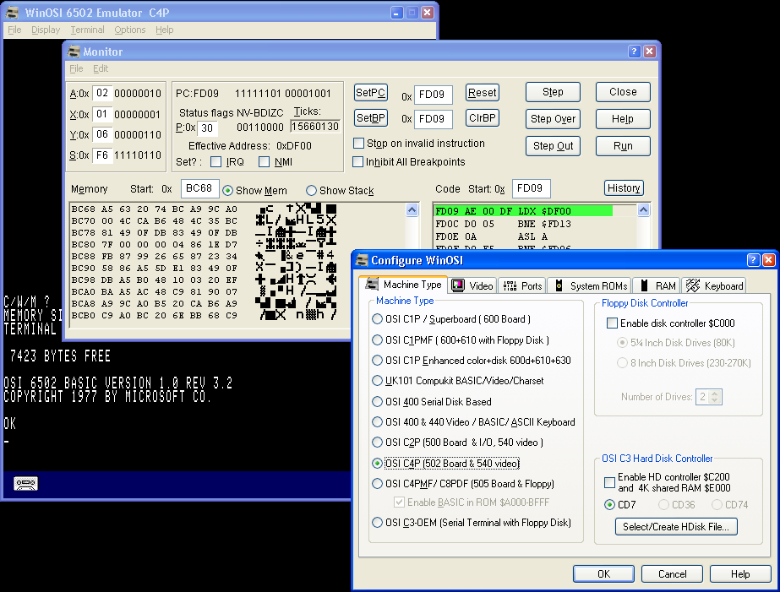
Task: Click the Reset button in Monitor
Action: [x=482, y=92]
